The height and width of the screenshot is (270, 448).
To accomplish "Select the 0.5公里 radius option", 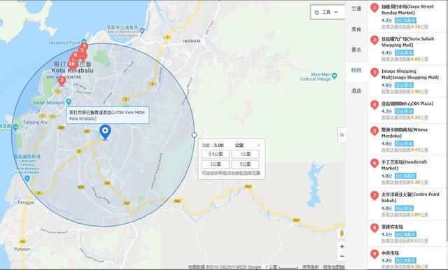I will [x=216, y=154].
